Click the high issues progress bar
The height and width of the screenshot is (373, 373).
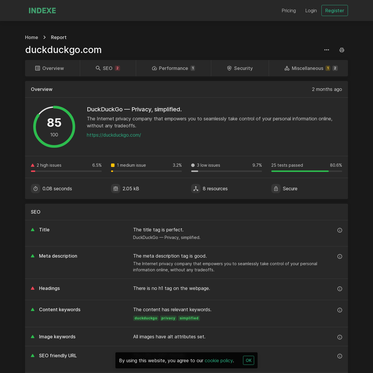click(x=66, y=171)
